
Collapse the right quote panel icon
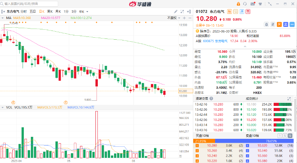point(189,12)
